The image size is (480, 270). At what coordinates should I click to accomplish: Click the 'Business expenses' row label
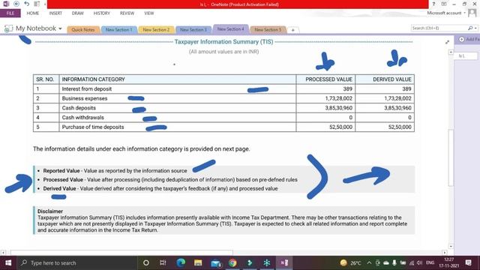[85, 98]
